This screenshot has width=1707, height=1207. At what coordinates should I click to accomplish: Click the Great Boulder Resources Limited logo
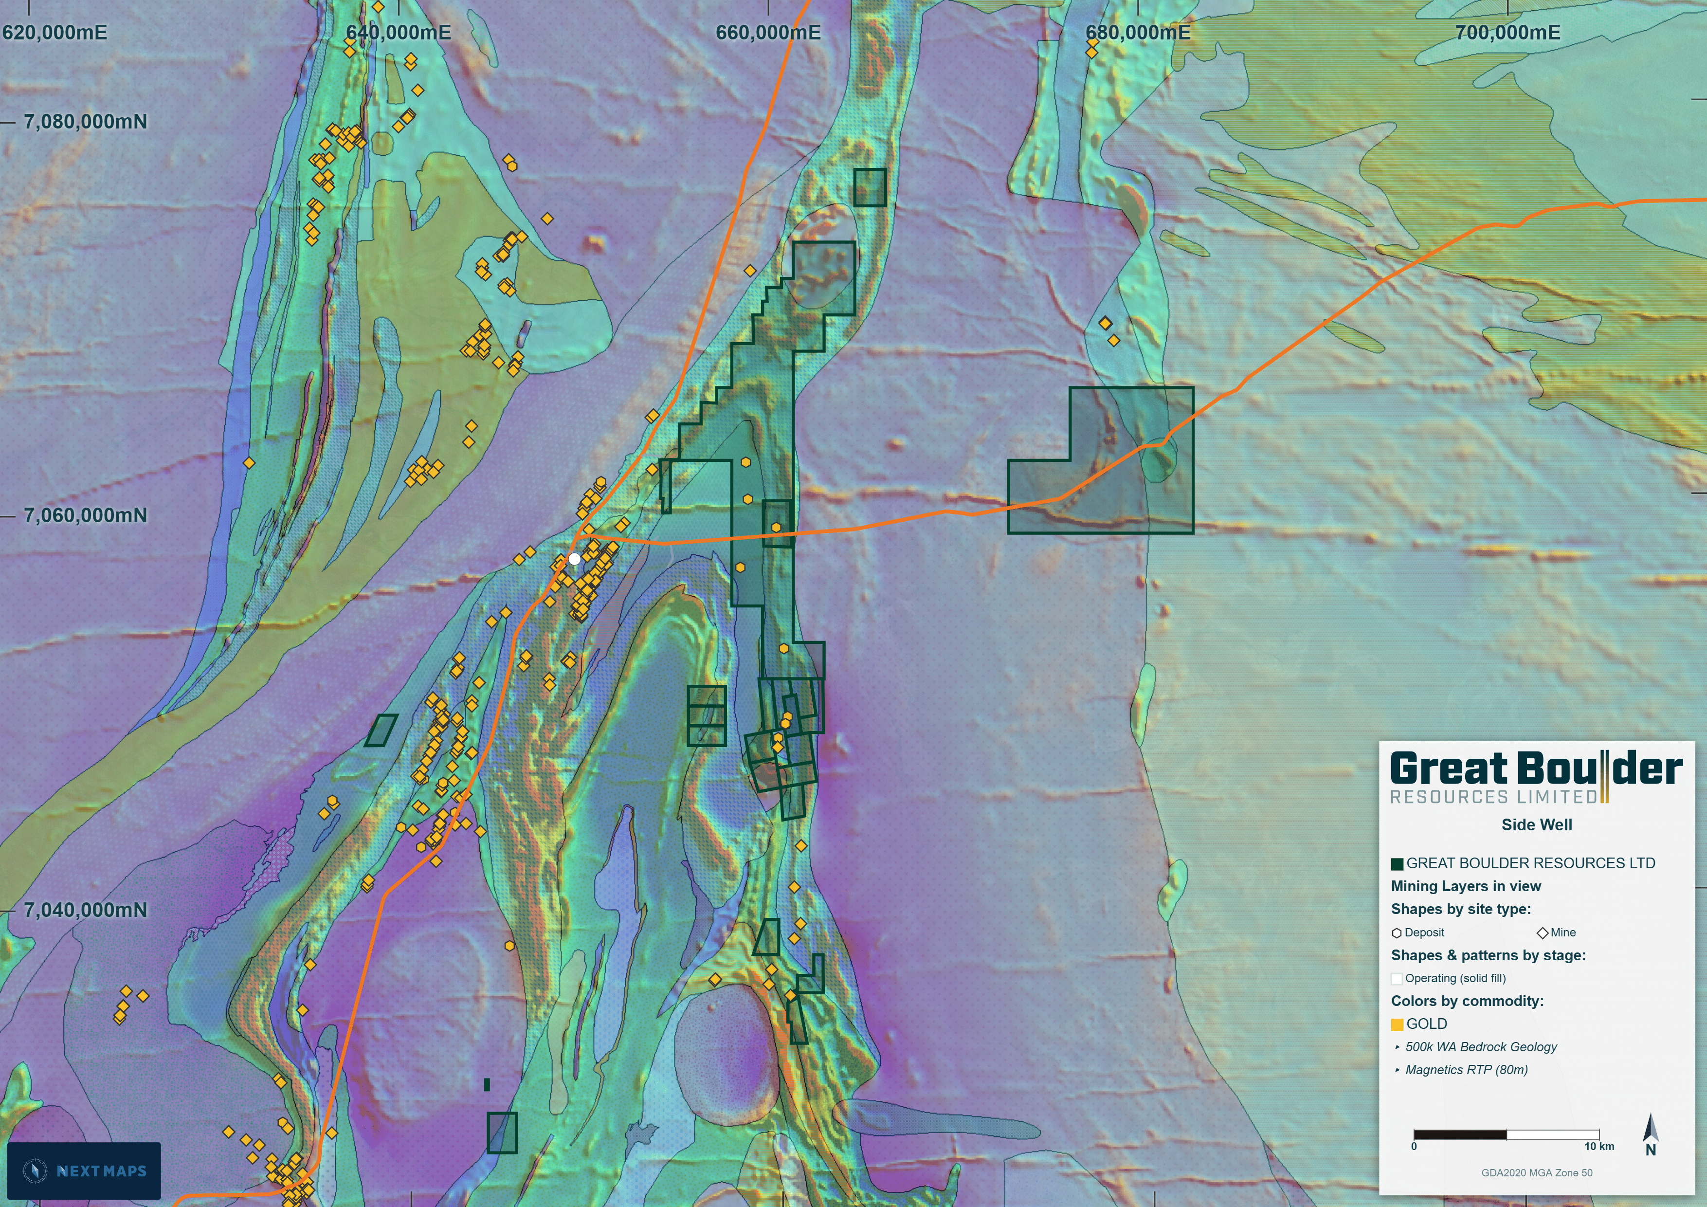[1536, 777]
